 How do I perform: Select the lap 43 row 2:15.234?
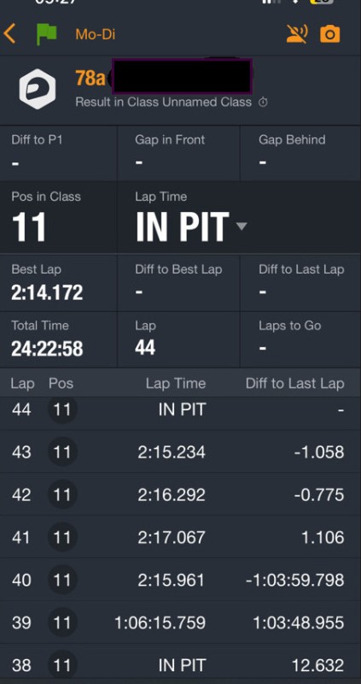tap(180, 452)
